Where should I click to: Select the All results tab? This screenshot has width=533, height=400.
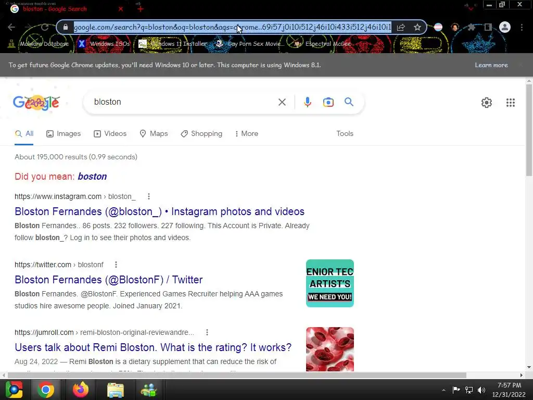(24, 134)
